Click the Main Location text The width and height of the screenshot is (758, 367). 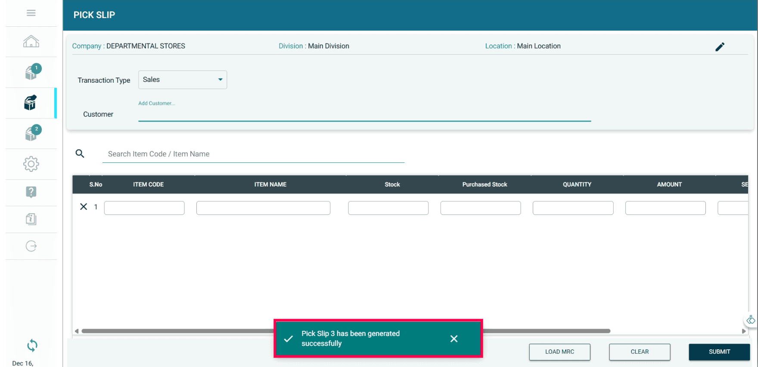point(539,46)
